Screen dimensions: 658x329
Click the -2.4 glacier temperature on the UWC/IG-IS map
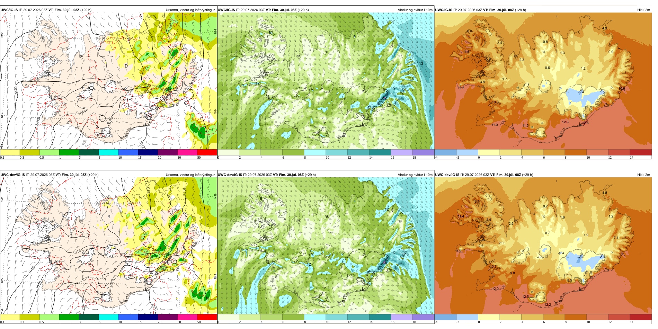point(581,92)
